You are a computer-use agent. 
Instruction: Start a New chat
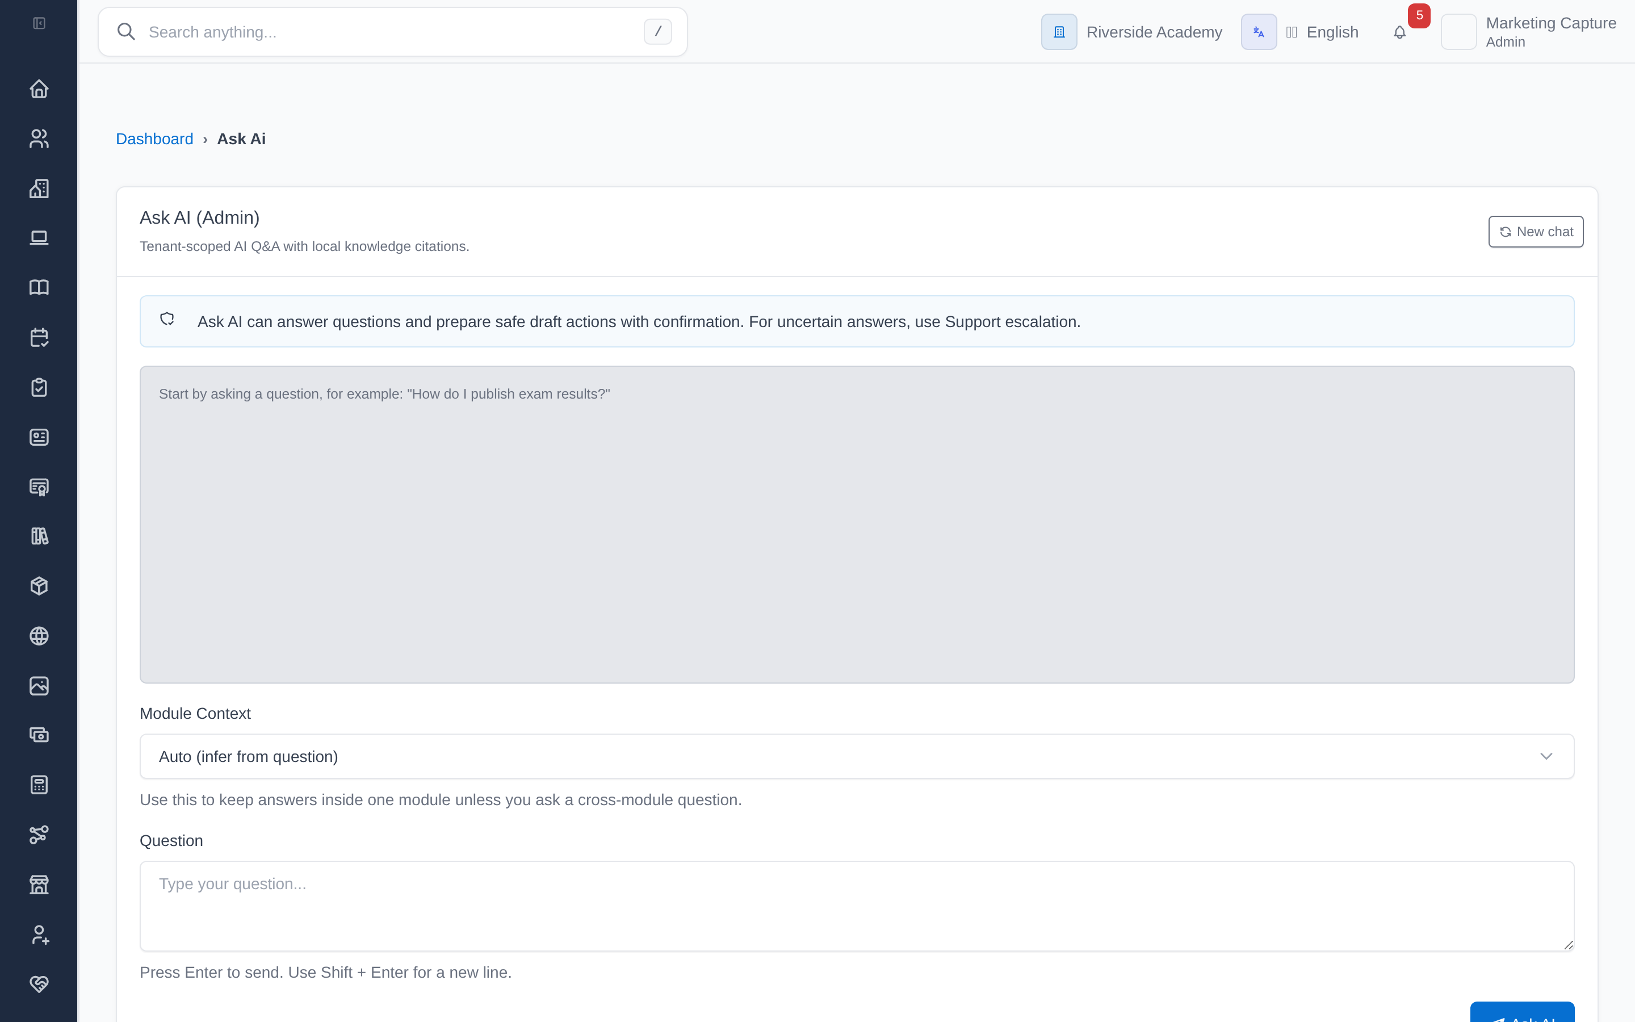pyautogui.click(x=1536, y=232)
